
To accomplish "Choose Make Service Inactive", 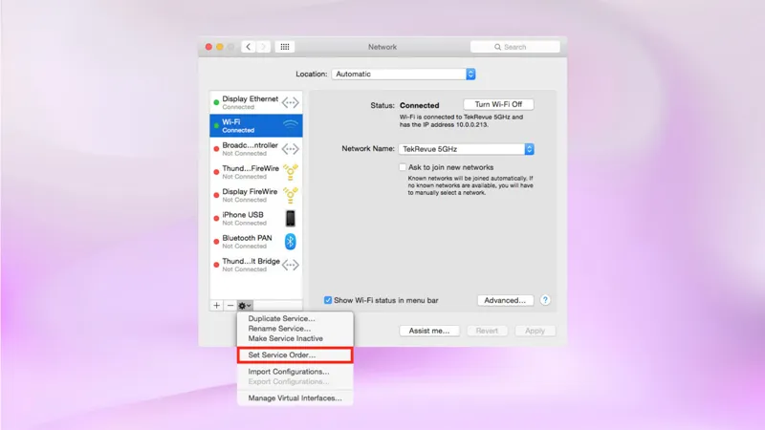I will (295, 338).
